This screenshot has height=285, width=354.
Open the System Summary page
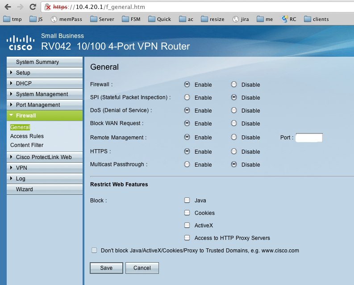coord(45,62)
